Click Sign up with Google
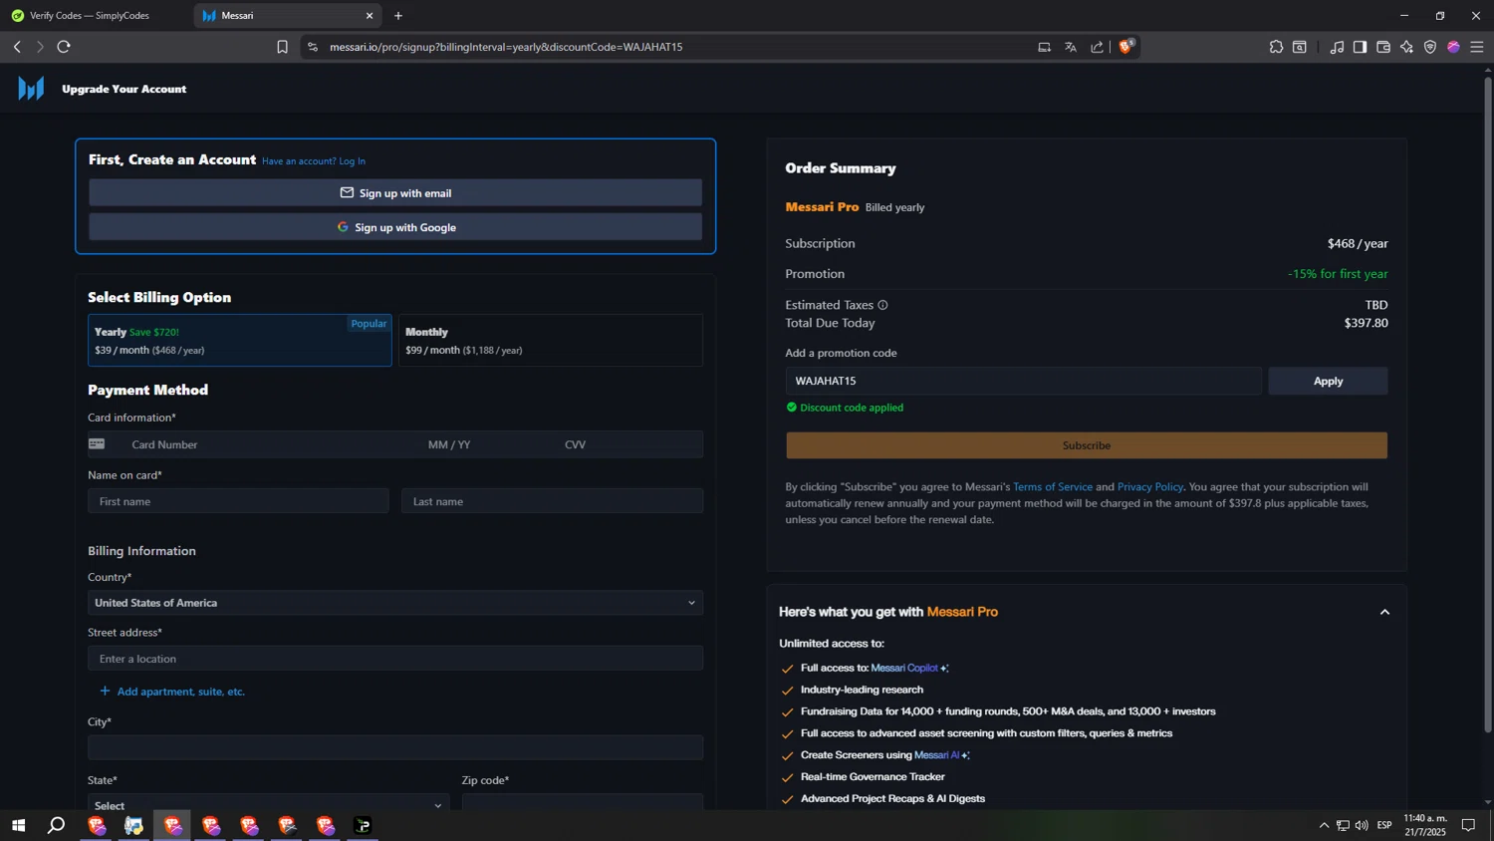 [395, 227]
